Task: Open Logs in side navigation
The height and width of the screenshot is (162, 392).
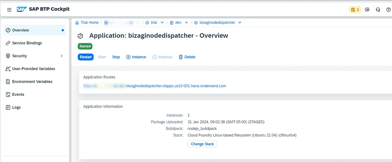Action: click(x=35, y=107)
